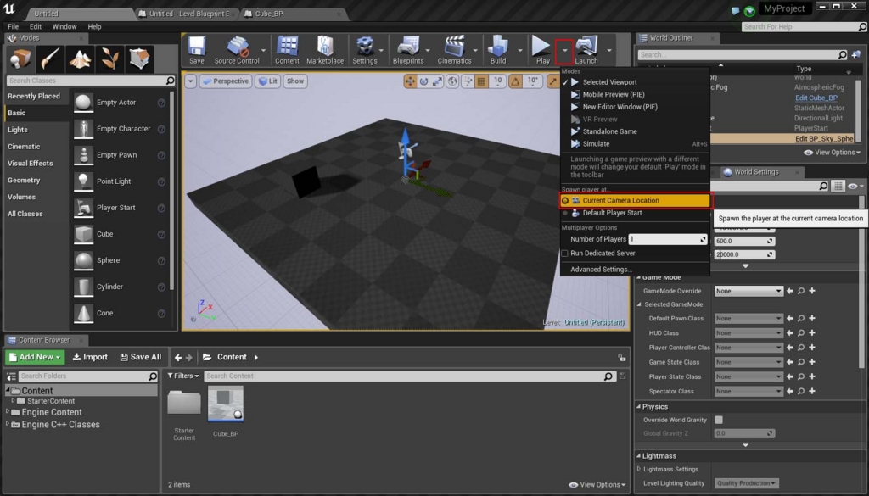This screenshot has width=869, height=496.
Task: Click the Number of Players field
Action: pyautogui.click(x=668, y=239)
